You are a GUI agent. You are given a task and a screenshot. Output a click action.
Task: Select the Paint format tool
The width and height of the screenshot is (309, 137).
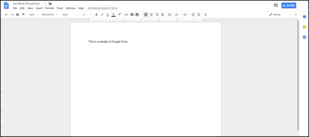coord(23,14)
